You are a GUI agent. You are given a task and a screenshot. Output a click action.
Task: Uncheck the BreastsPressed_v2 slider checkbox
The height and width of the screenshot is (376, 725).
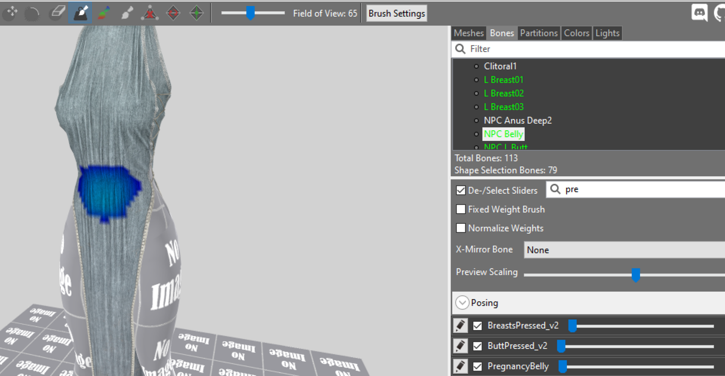click(x=477, y=325)
